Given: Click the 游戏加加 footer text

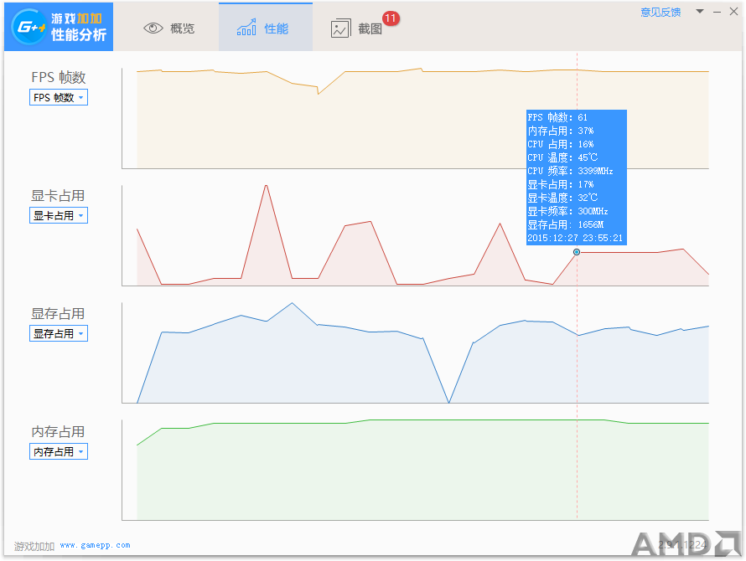Looking at the screenshot, I should pyautogui.click(x=34, y=546).
